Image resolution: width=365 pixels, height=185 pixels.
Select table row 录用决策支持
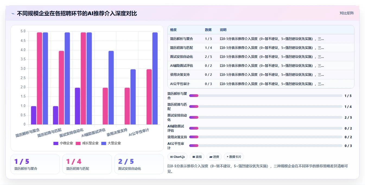pyautogui.click(x=261, y=75)
